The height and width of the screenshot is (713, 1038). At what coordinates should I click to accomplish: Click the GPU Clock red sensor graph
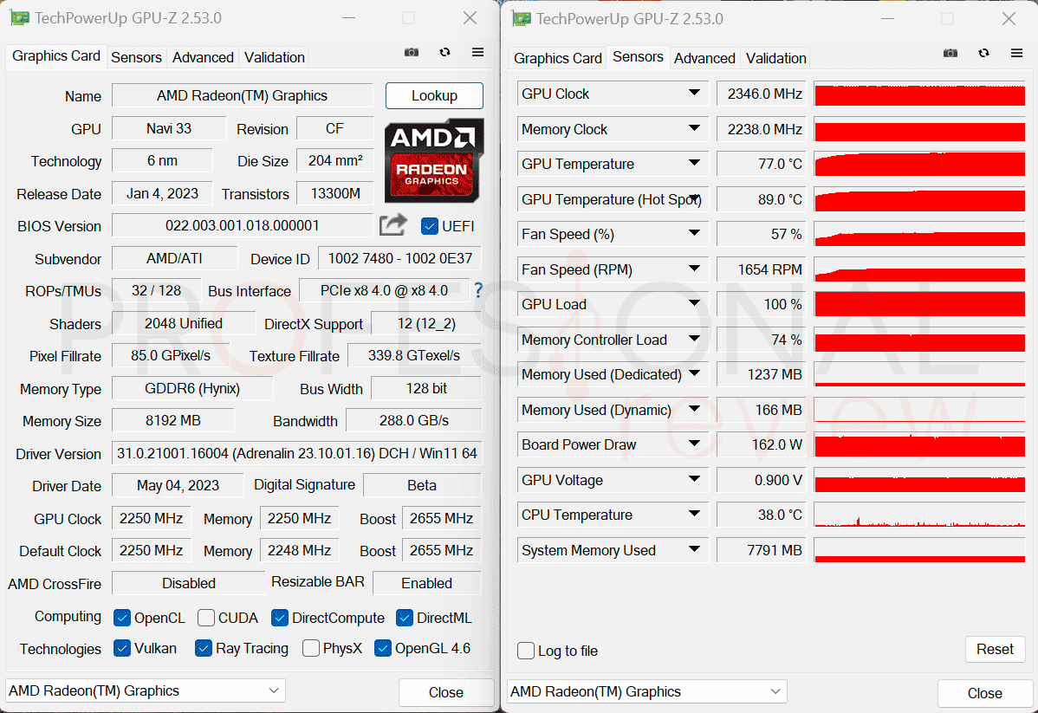(x=919, y=94)
